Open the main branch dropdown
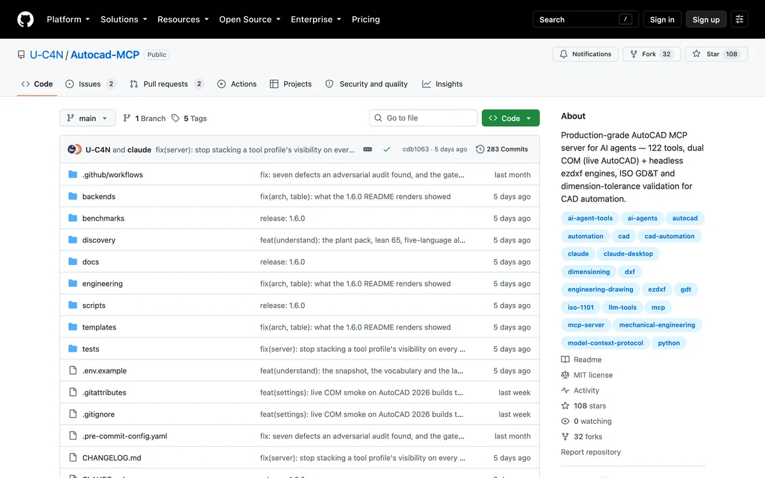Viewport: 765px width, 478px height. (x=88, y=118)
